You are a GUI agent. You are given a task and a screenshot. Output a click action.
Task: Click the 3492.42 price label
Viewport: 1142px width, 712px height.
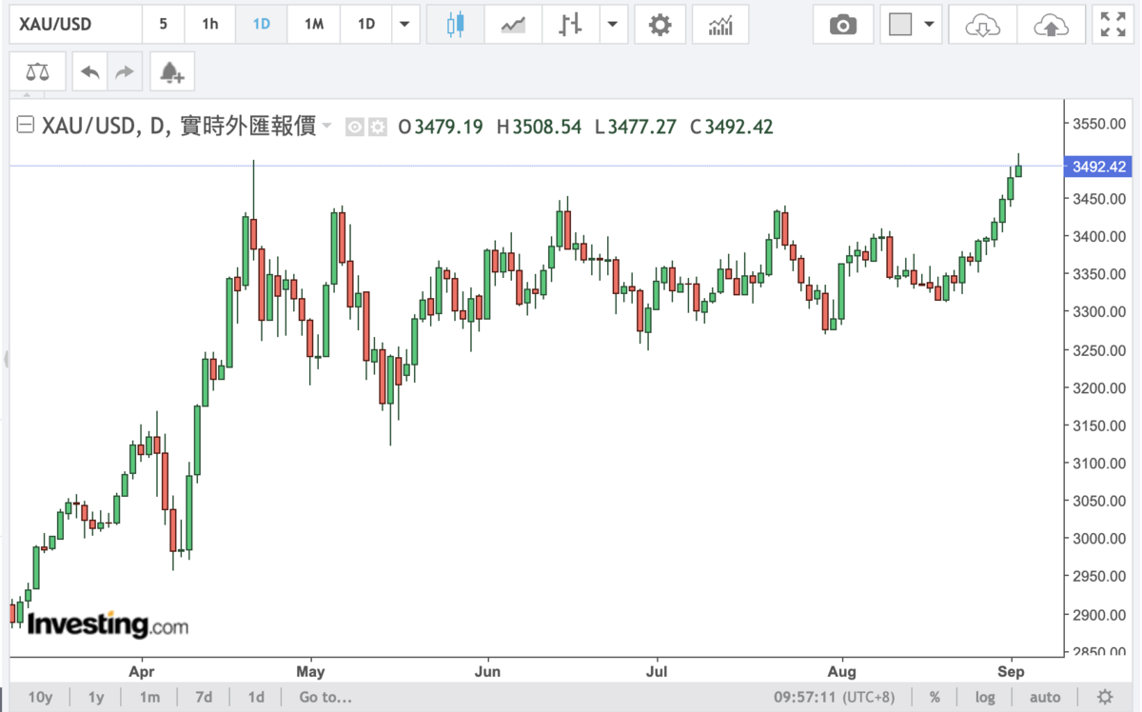tap(1098, 167)
